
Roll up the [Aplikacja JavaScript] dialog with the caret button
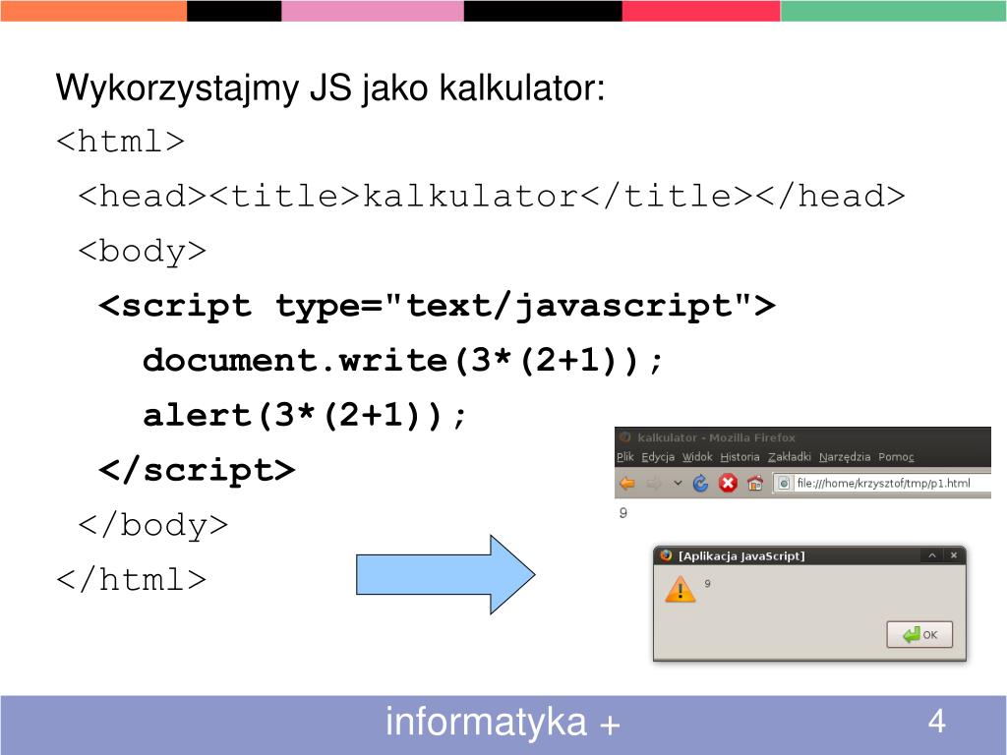(932, 555)
